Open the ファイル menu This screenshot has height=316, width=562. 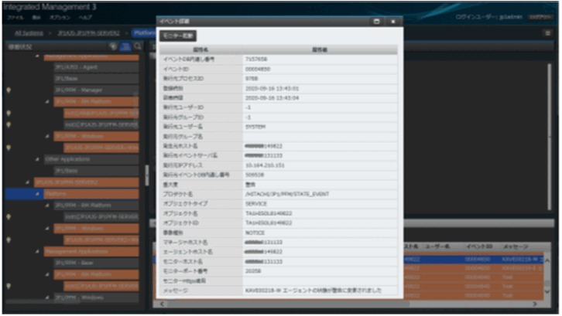tap(15, 17)
